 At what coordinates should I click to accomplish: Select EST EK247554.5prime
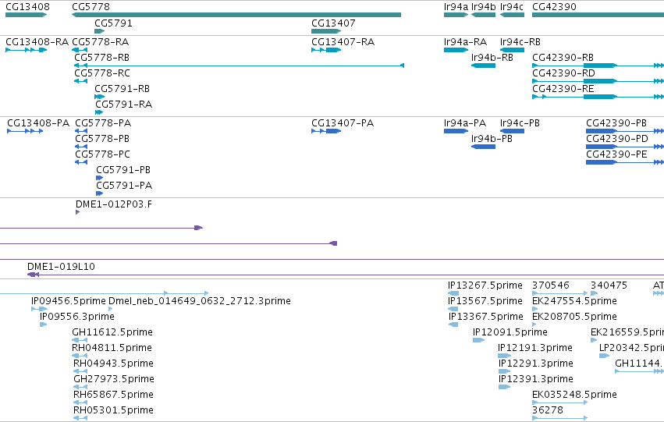pyautogui.click(x=574, y=301)
